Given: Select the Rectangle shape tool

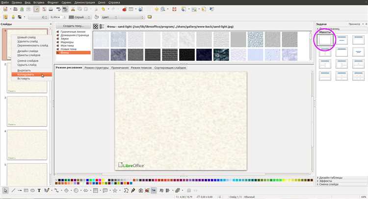Looking at the screenshot, I should click(26, 190).
